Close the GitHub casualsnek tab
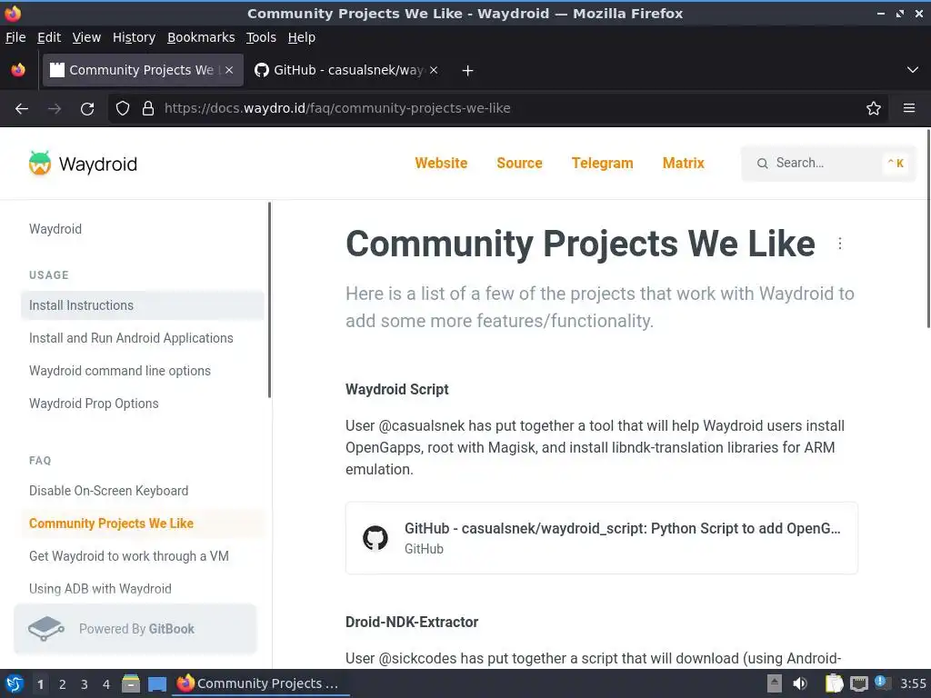Screen dimensions: 931x698 pyautogui.click(x=434, y=70)
